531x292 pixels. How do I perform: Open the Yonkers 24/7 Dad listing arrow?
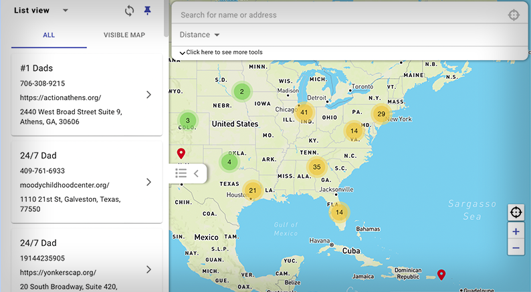[x=148, y=269]
